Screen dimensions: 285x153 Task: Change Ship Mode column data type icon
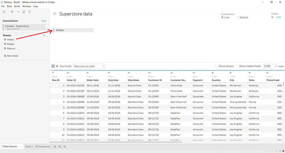129,73
